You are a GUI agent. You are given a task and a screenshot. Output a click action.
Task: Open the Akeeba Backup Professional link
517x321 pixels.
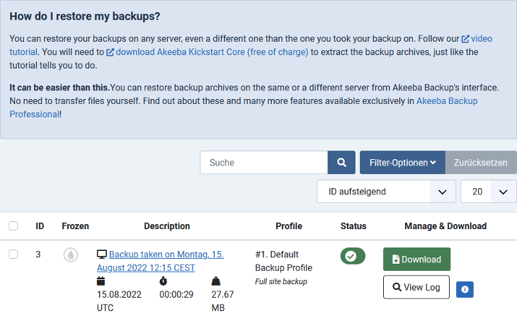point(447,101)
